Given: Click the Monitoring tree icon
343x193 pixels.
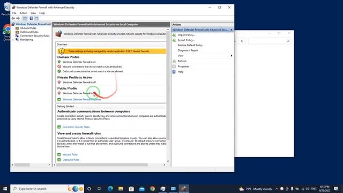Looking at the screenshot, I should click(17, 40).
